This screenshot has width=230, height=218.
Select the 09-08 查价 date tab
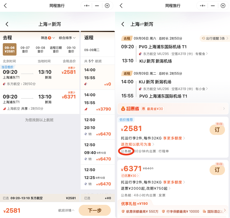40,49
